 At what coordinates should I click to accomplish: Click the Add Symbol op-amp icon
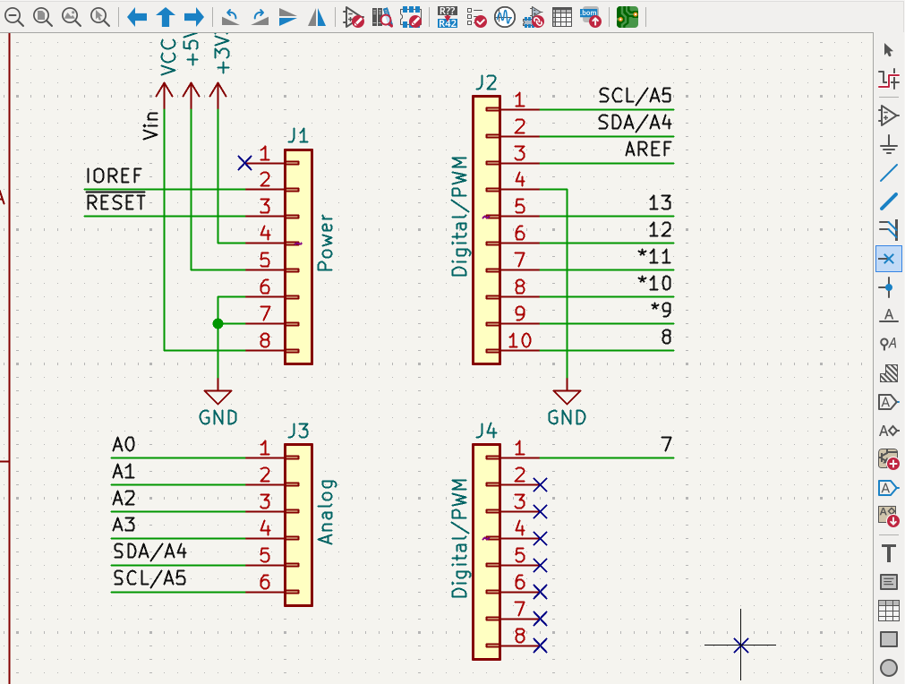(x=888, y=115)
